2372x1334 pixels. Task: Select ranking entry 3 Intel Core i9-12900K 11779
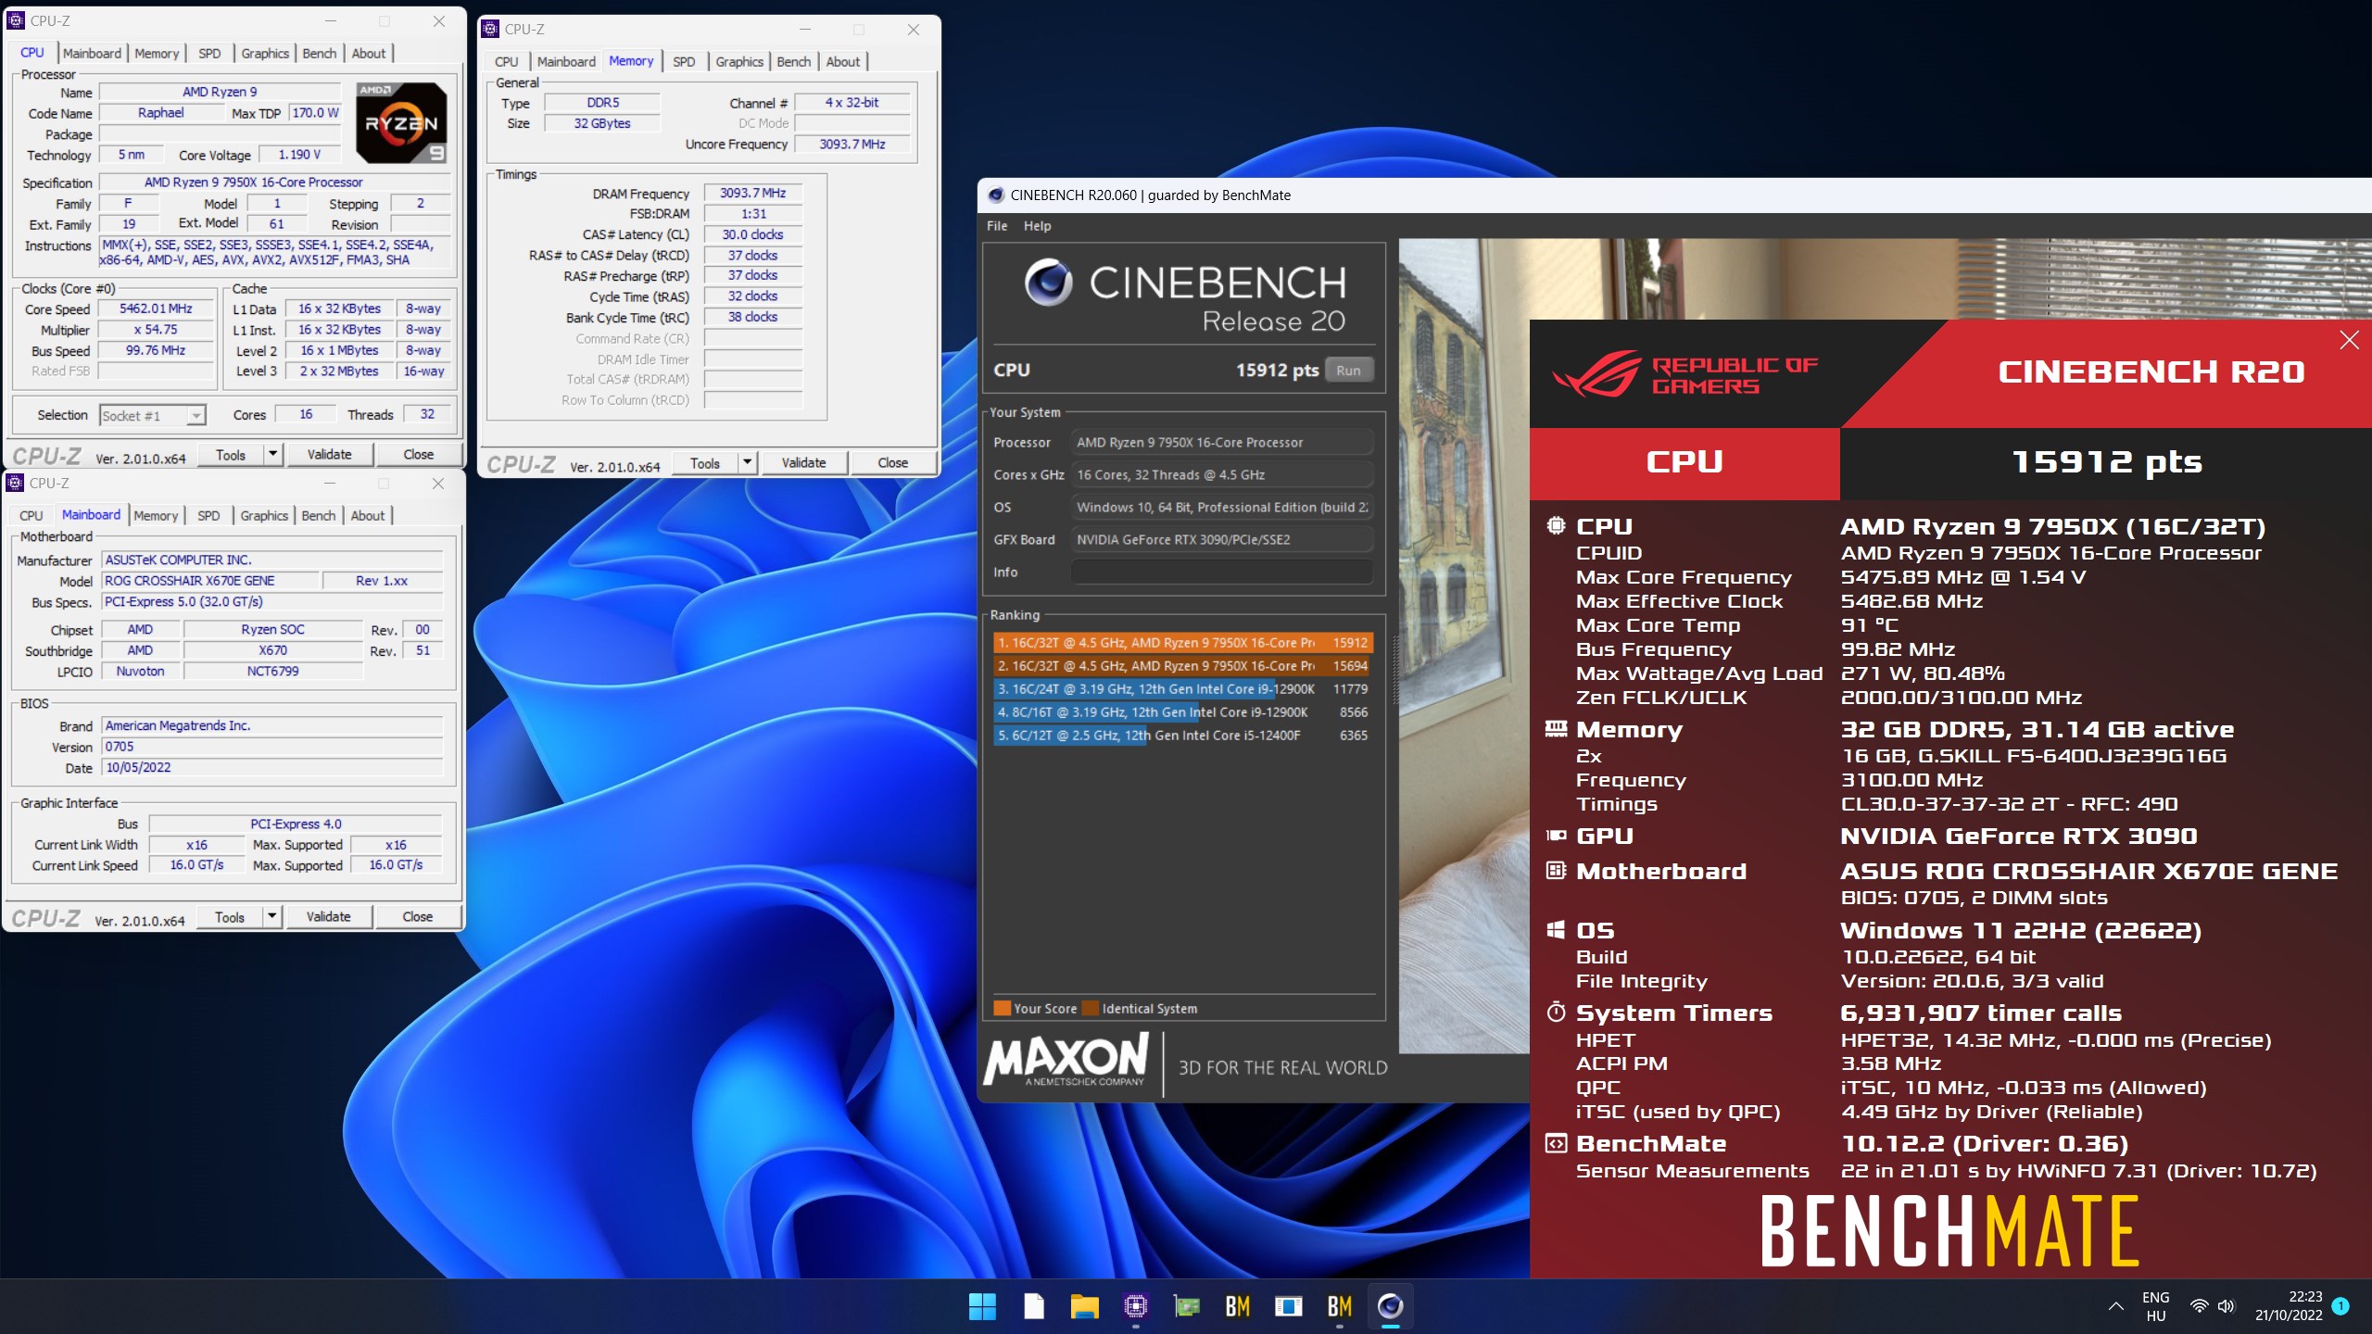point(1181,689)
